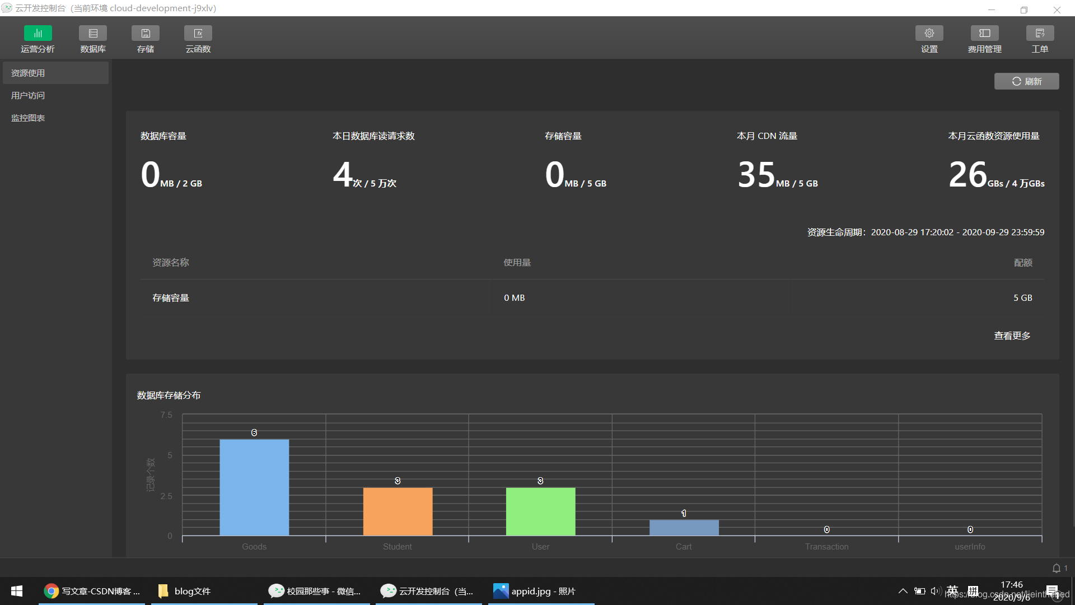Viewport: 1075px width, 605px height.
Task: Click the 本日数据库读请求数 metric
Action: coord(373,161)
